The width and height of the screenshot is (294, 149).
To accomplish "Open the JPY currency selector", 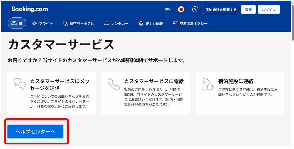I will (x=167, y=10).
